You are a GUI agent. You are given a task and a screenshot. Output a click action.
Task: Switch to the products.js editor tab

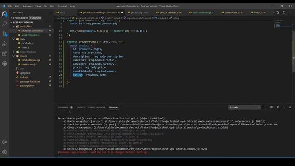coord(140,12)
